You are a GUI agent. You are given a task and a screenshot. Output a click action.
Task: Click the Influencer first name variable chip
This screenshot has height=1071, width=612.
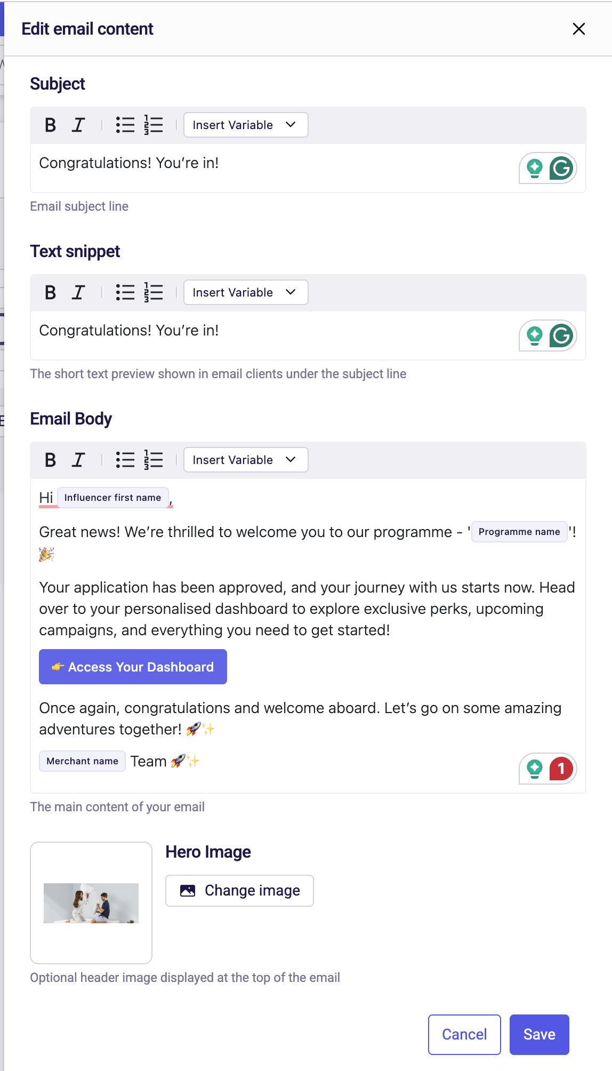pos(113,497)
